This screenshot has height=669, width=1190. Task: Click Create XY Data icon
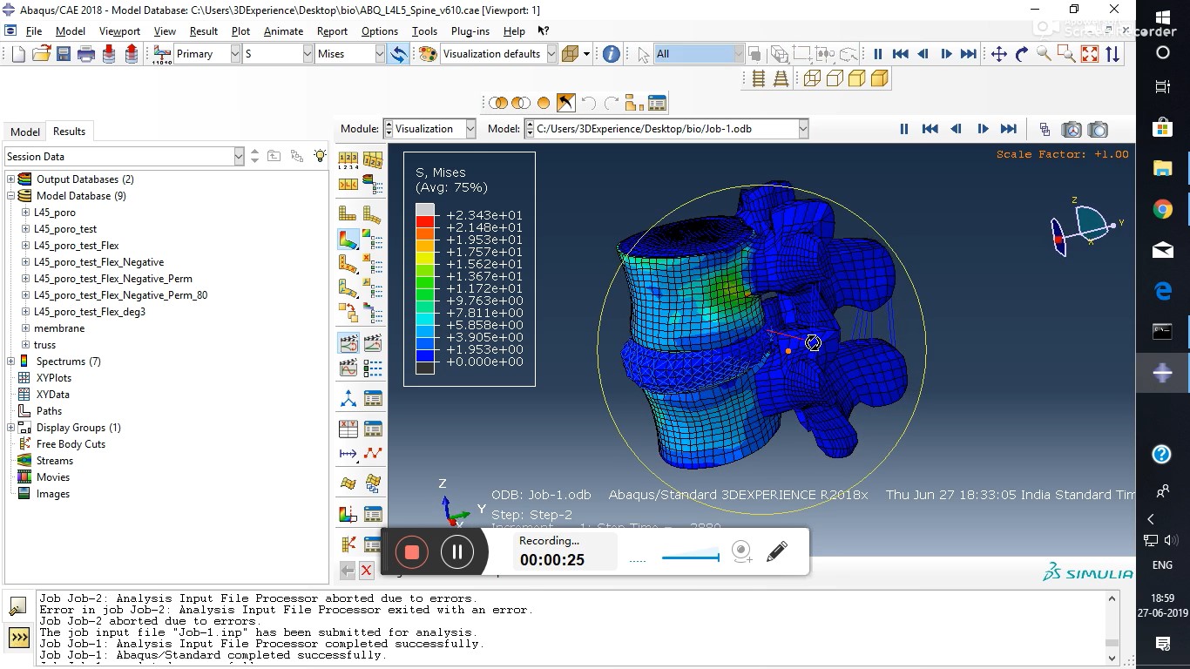click(x=348, y=429)
